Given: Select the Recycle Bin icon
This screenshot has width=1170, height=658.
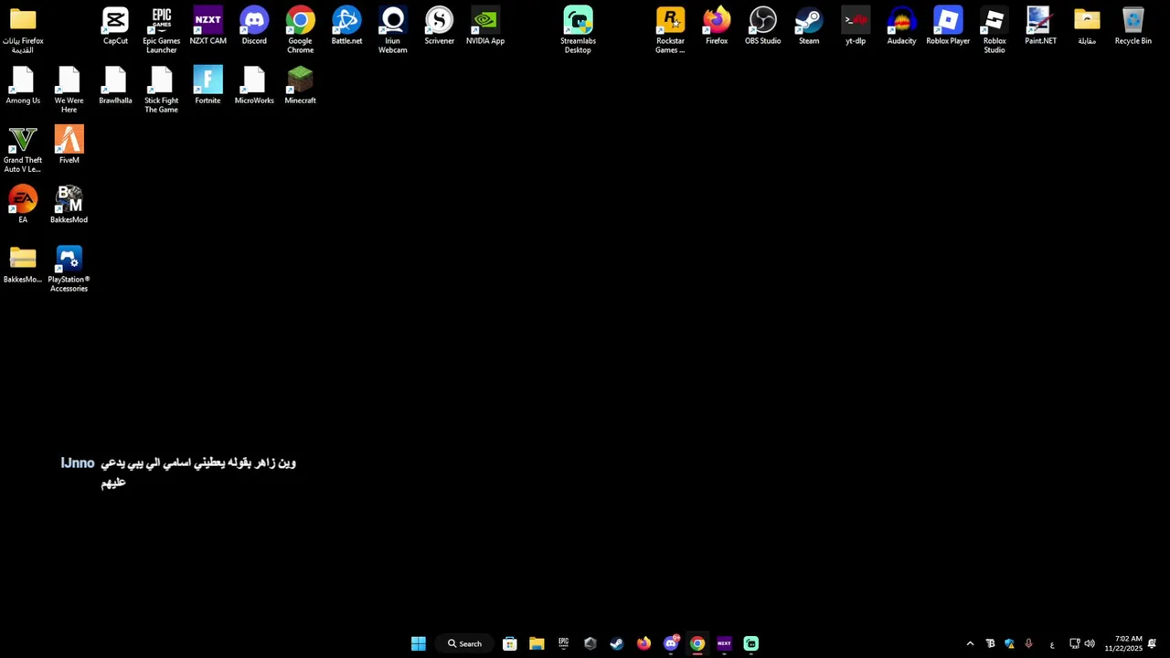Looking at the screenshot, I should [x=1133, y=27].
